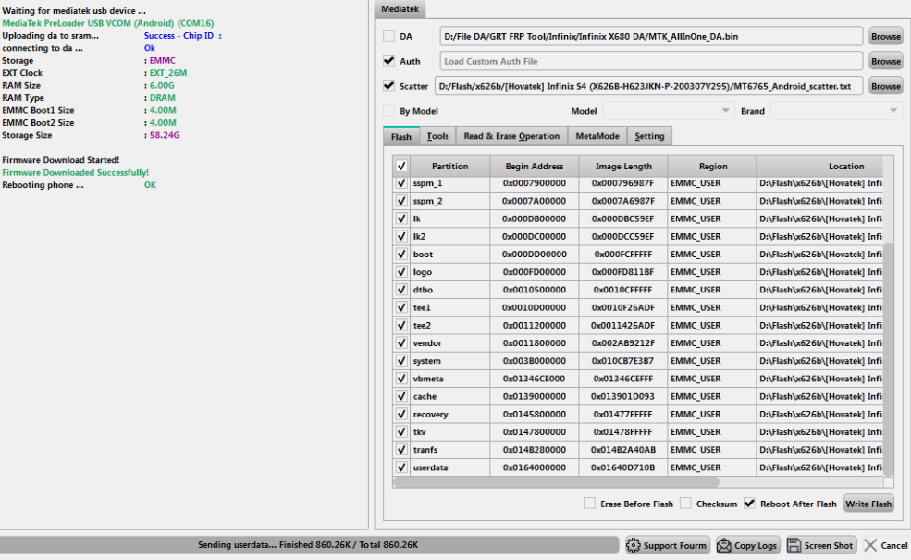
Task: Click the Partition column header
Action: click(449, 167)
